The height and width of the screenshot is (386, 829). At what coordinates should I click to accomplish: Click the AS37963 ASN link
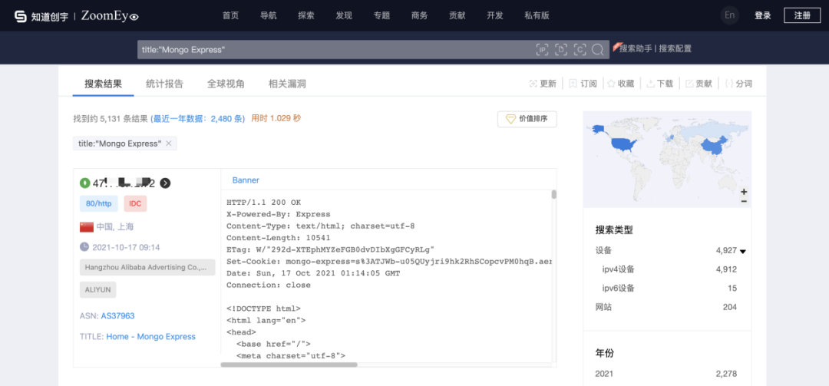[118, 315]
